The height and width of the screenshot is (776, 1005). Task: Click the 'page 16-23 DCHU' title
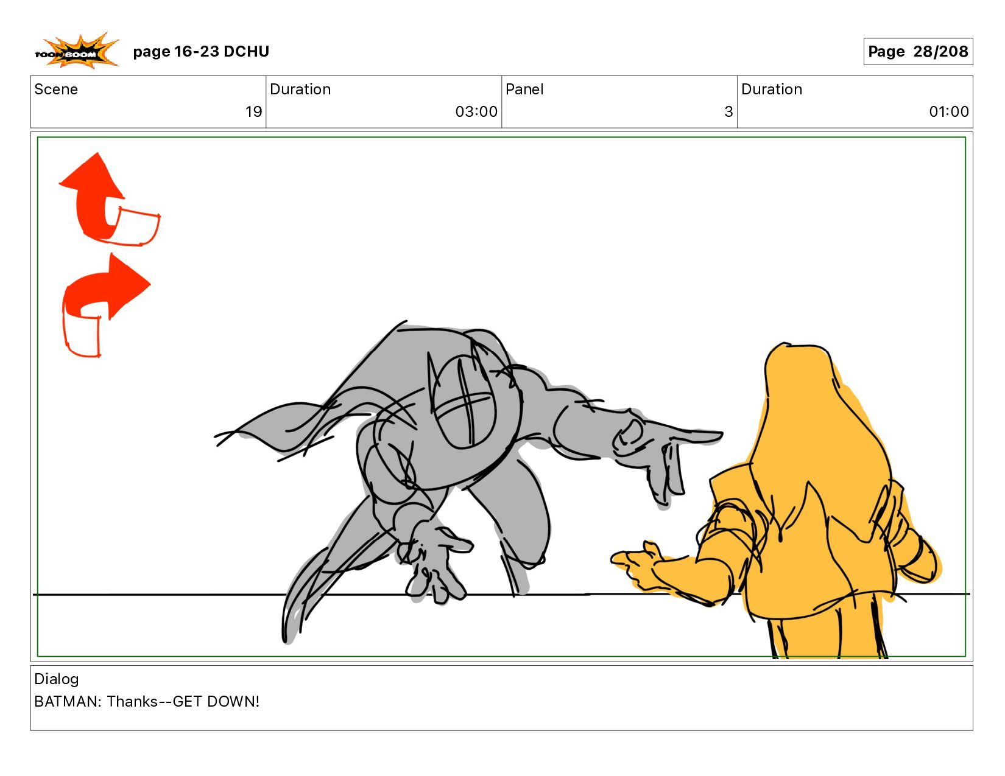pyautogui.click(x=201, y=52)
